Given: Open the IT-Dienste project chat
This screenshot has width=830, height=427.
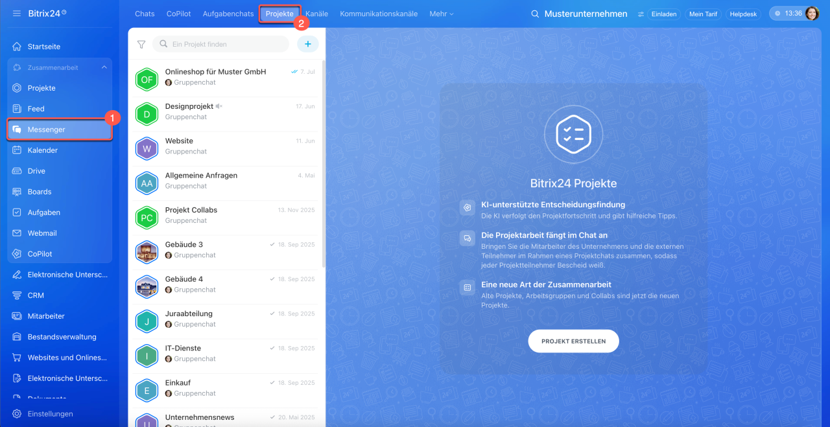Looking at the screenshot, I should (x=225, y=356).
